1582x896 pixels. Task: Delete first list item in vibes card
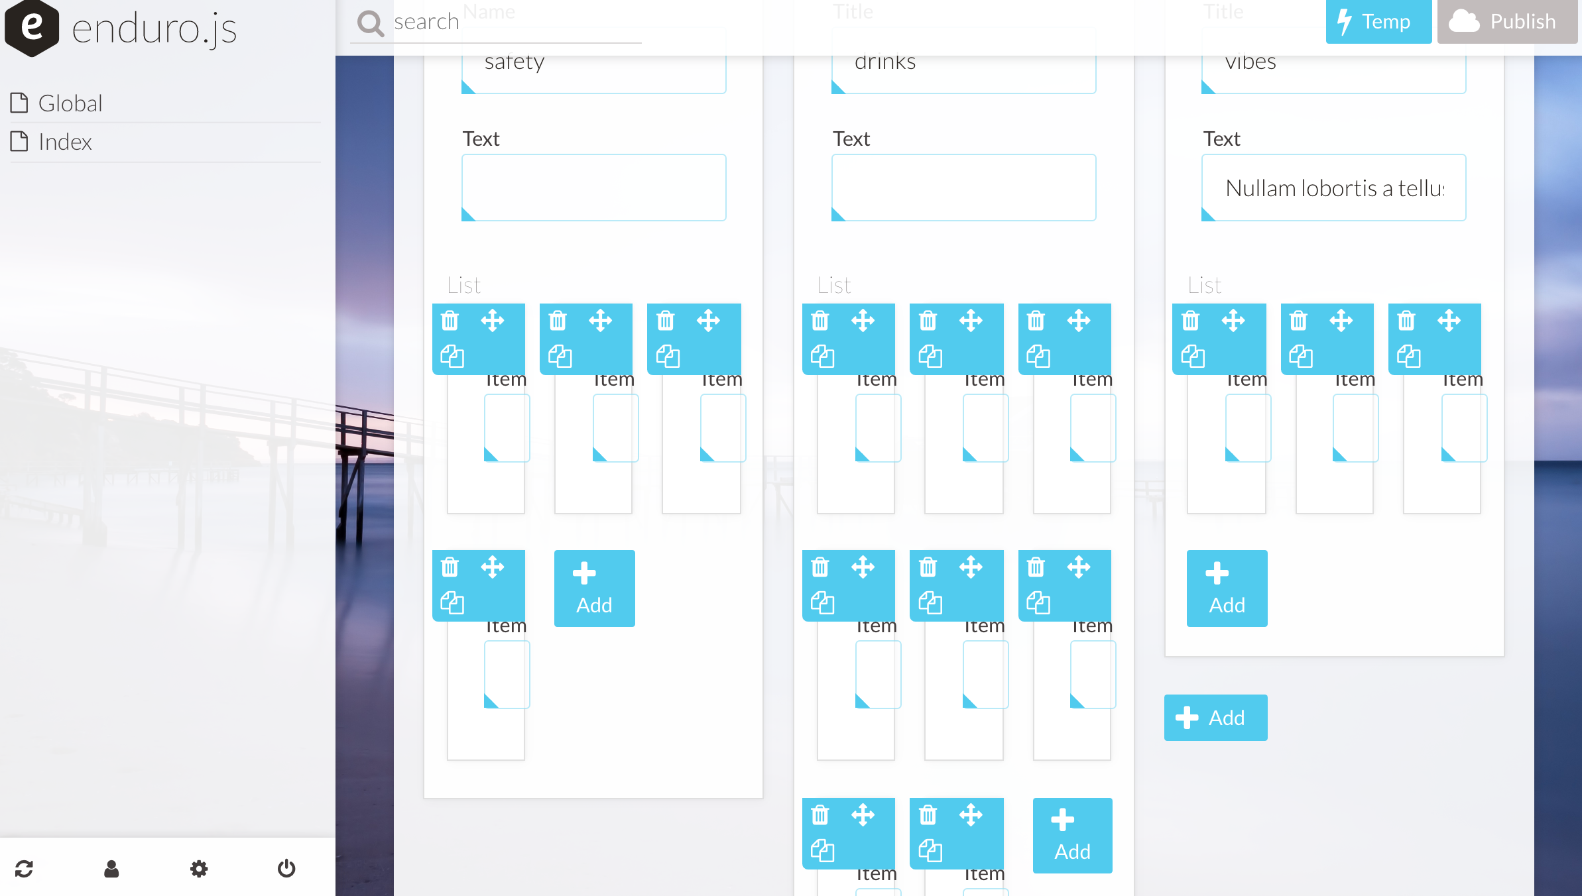pos(1191,321)
